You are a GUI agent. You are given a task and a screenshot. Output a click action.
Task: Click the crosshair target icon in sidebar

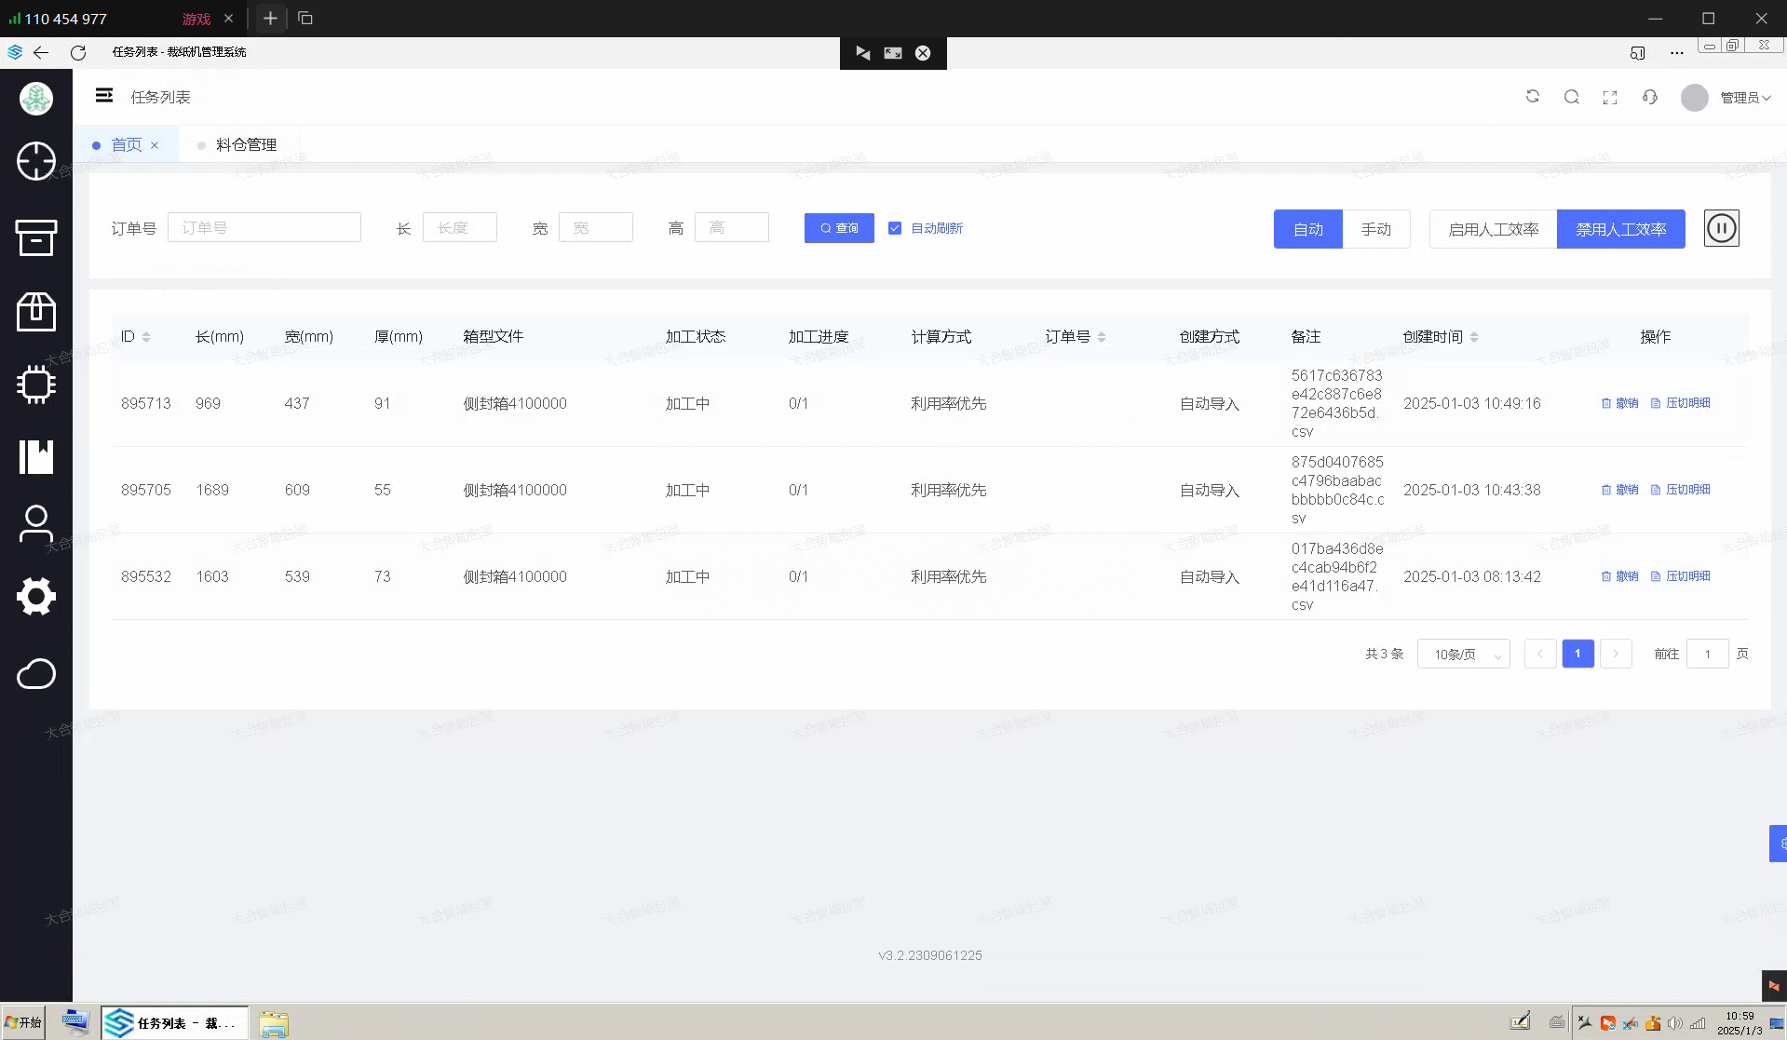[x=36, y=161]
